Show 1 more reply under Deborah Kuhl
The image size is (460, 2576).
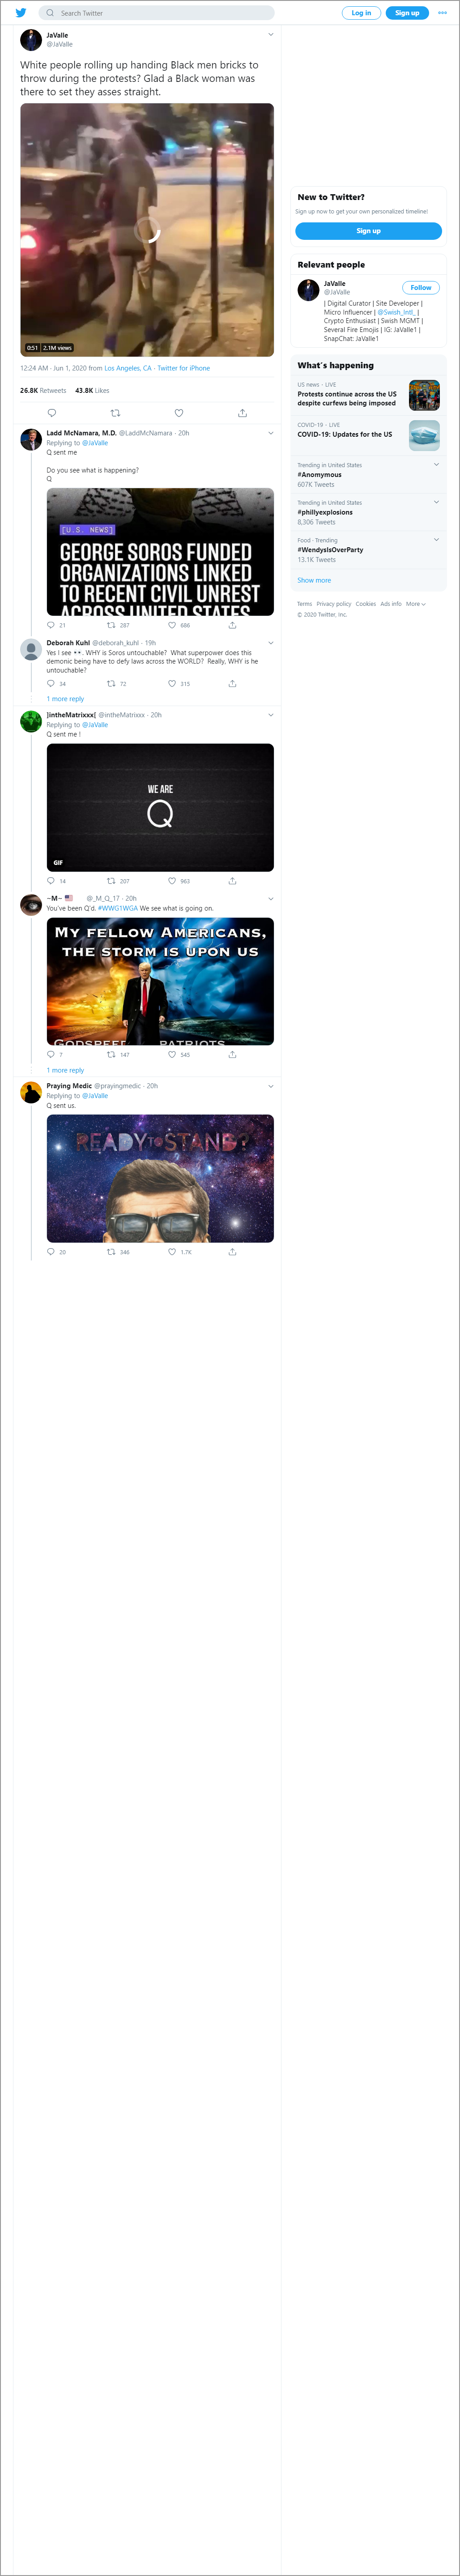pos(65,699)
